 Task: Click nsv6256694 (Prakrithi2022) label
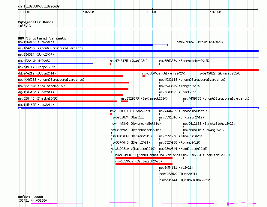pos(206,155)
